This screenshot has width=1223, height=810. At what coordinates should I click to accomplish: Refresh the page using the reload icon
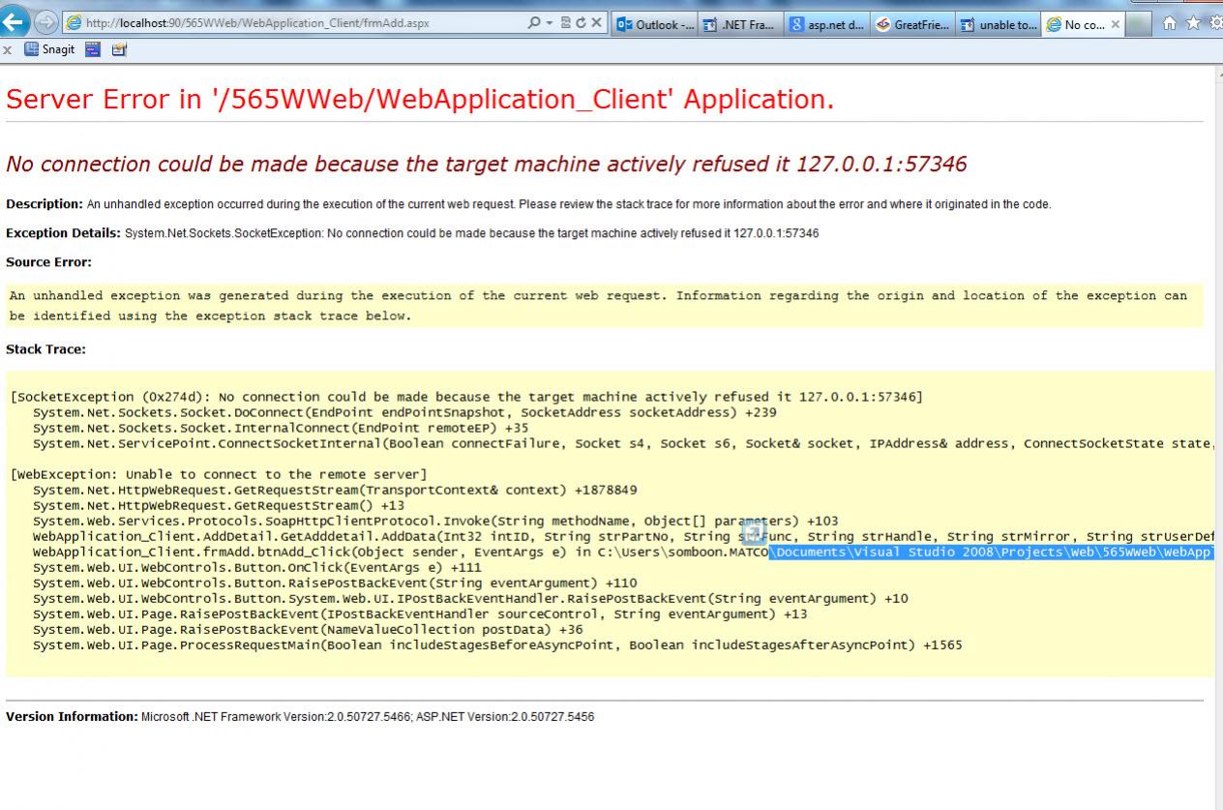[580, 23]
